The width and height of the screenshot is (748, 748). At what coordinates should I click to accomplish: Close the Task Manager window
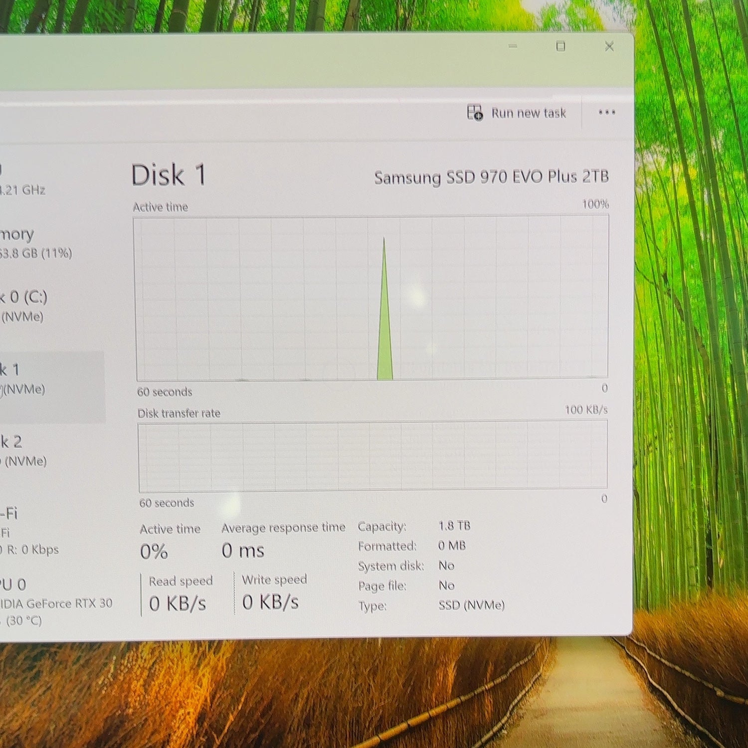click(x=609, y=46)
